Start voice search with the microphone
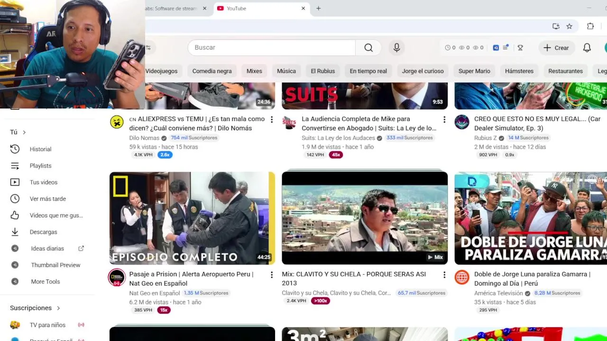 [x=397, y=47]
